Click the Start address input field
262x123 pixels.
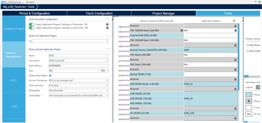point(79,66)
